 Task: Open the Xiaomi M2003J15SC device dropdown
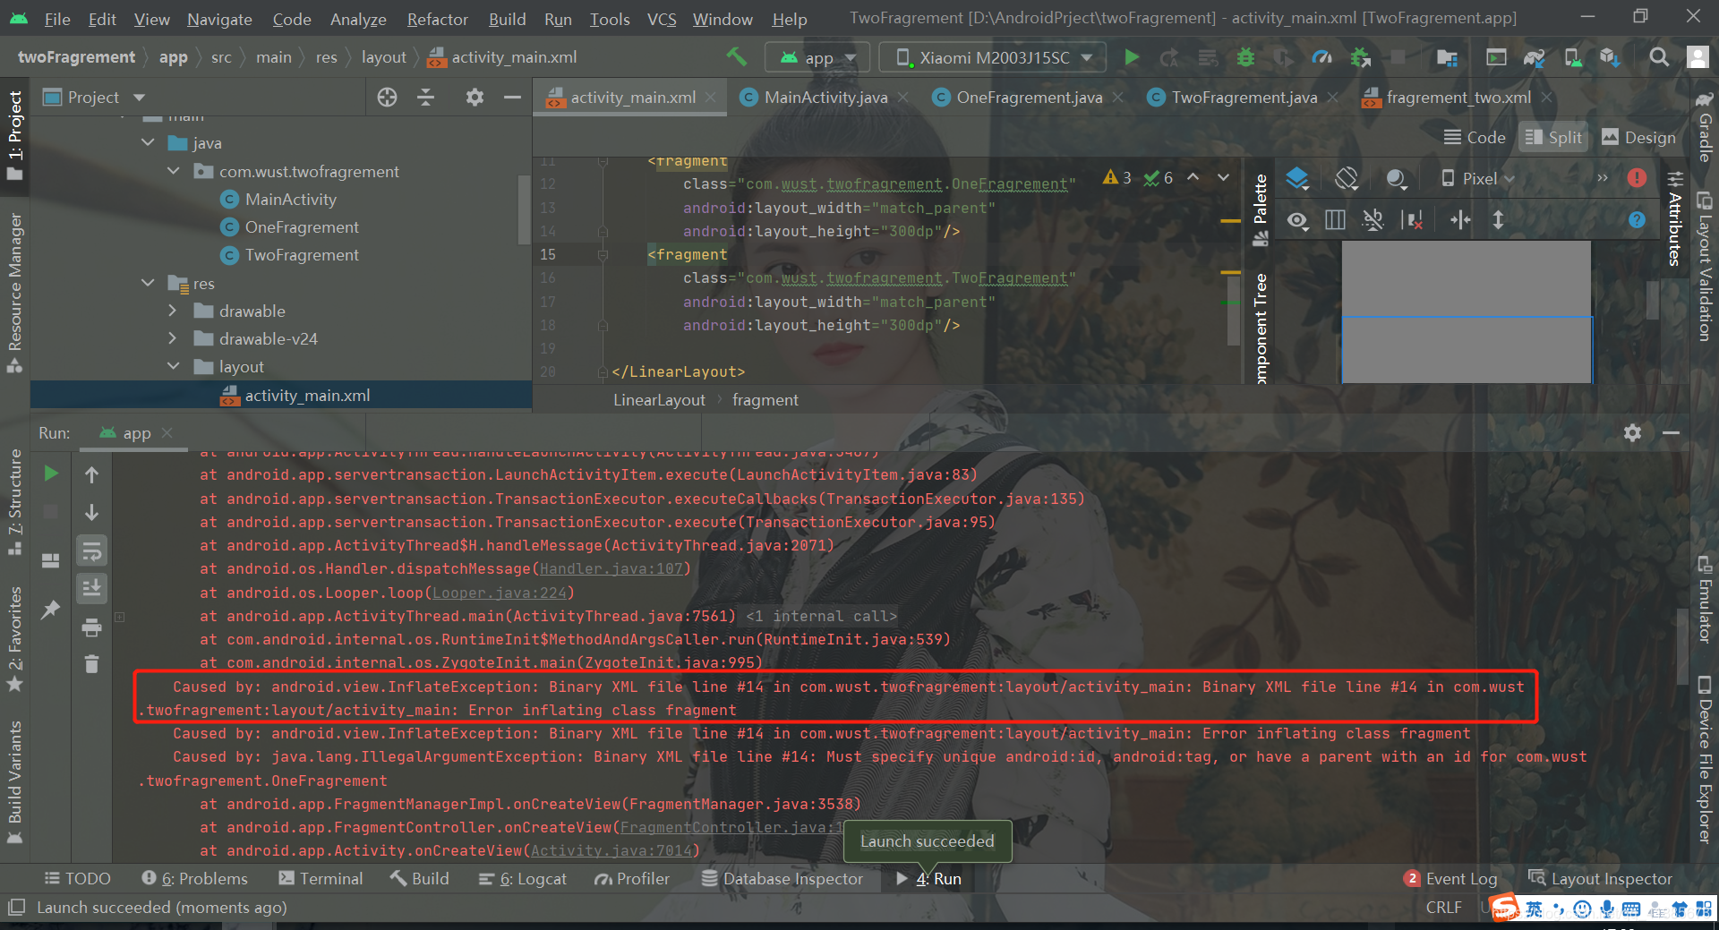(991, 56)
